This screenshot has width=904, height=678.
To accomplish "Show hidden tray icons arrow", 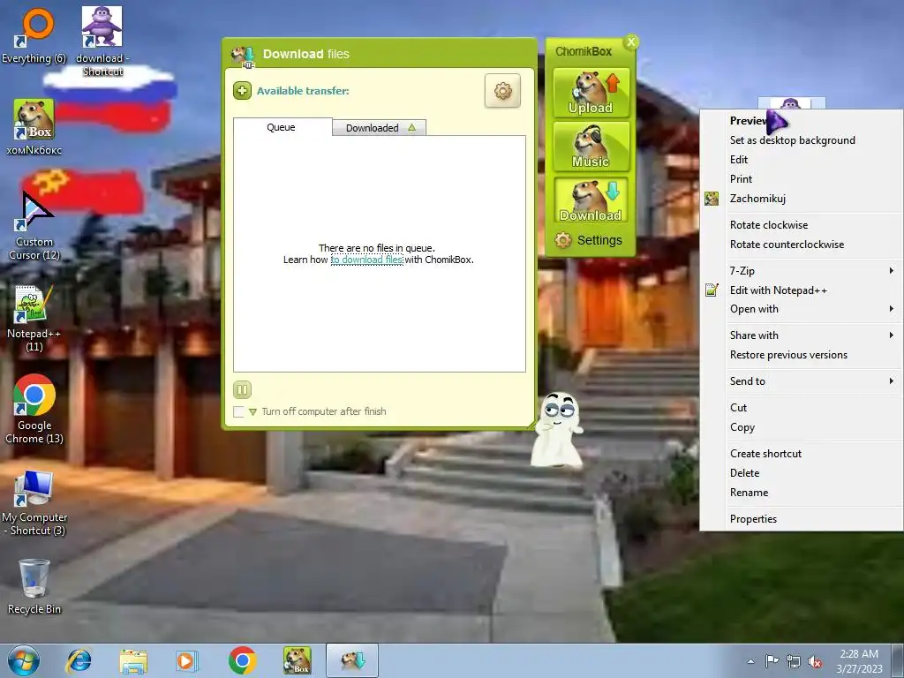I will (750, 661).
